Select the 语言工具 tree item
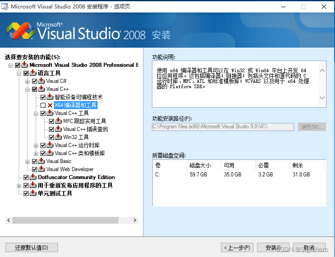 (x=49, y=73)
